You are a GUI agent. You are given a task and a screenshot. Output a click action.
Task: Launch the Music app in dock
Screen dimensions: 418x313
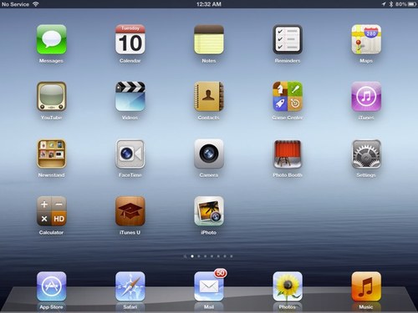[366, 286]
